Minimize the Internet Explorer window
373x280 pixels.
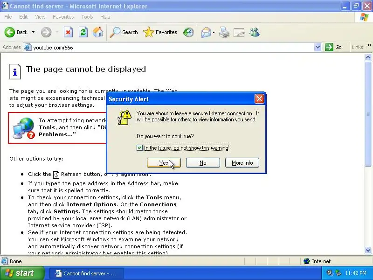click(x=345, y=6)
